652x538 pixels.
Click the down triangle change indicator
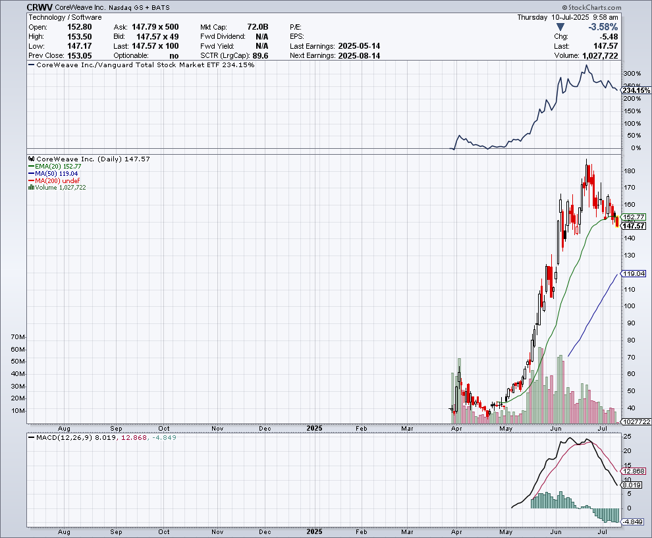coord(560,27)
